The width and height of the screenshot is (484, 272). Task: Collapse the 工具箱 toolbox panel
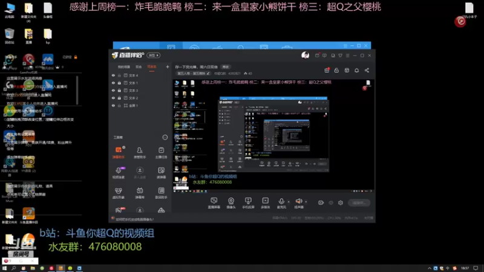pos(165,137)
